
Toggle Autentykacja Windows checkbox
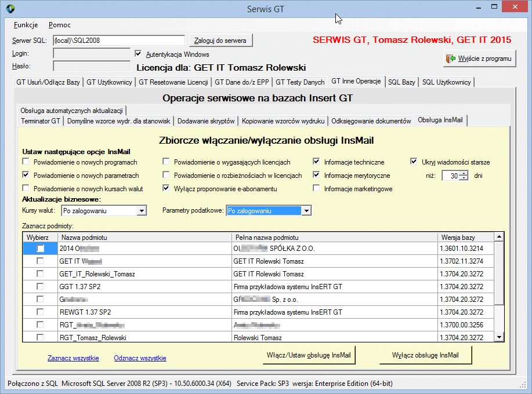[x=138, y=53]
